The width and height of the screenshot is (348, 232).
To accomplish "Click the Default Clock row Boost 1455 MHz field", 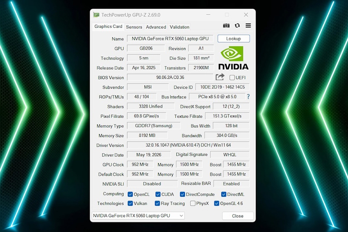I will (x=236, y=174).
